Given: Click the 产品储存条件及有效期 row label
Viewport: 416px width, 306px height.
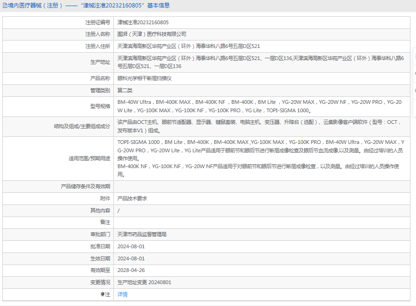Looking at the screenshot, I should (85, 186).
